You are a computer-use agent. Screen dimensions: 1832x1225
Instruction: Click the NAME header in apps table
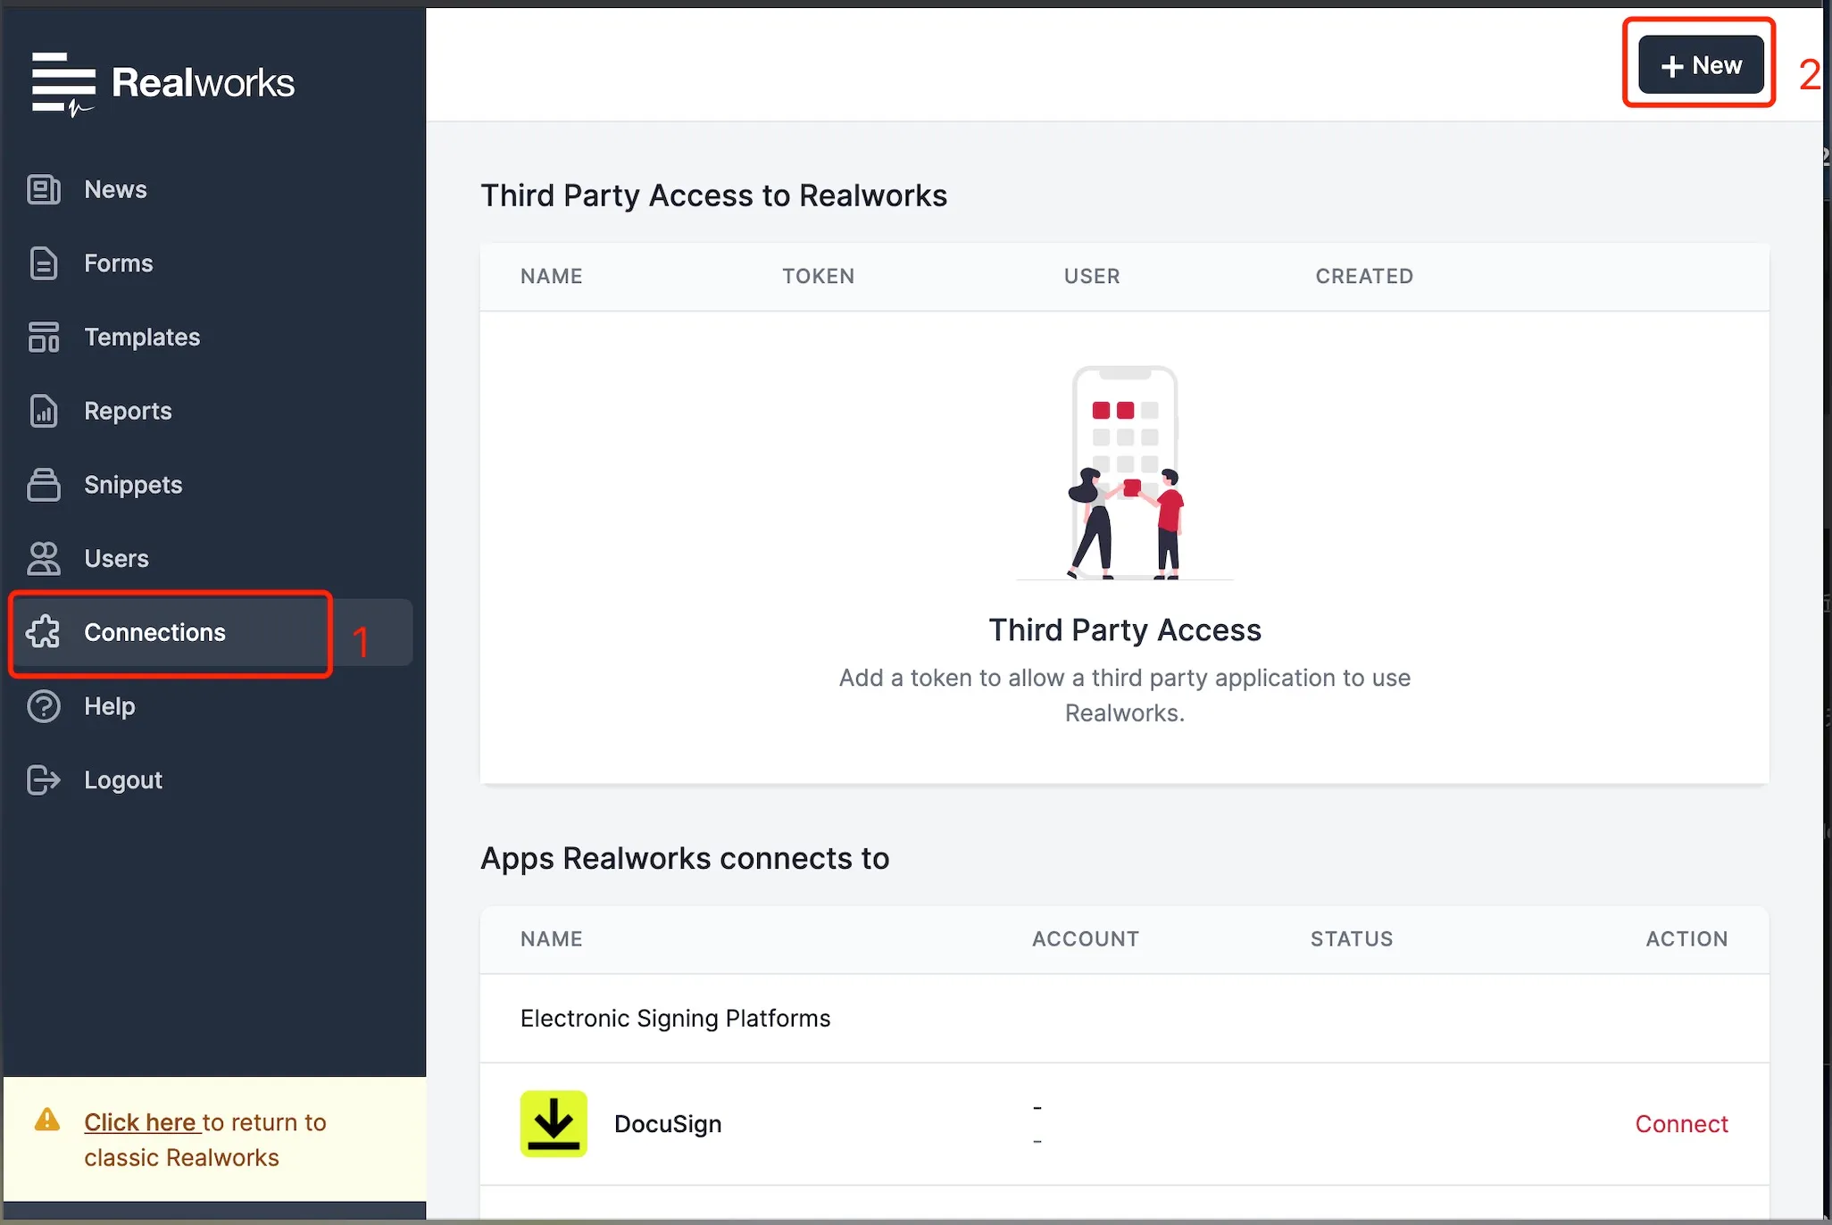(552, 939)
